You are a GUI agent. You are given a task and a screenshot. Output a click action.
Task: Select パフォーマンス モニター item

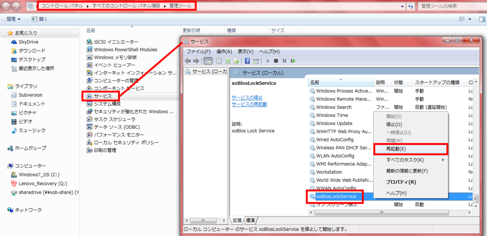[x=115, y=135]
